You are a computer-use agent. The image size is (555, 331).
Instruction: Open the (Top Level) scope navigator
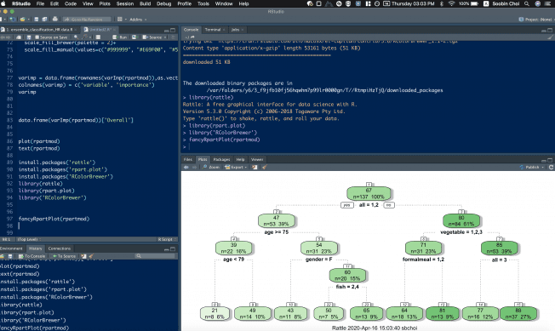27,239
